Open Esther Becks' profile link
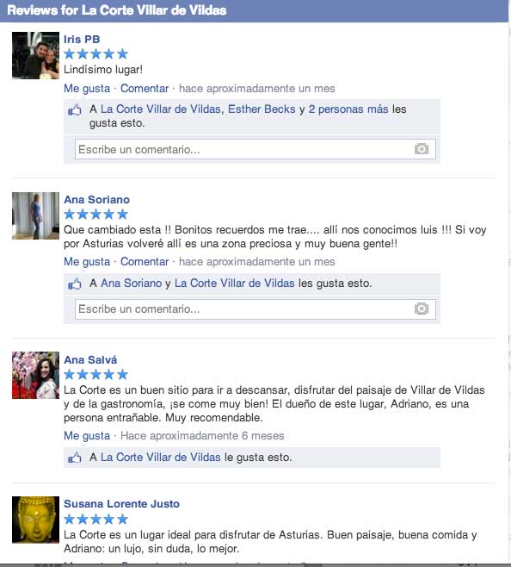Image resolution: width=511 pixels, height=567 pixels. (x=262, y=109)
